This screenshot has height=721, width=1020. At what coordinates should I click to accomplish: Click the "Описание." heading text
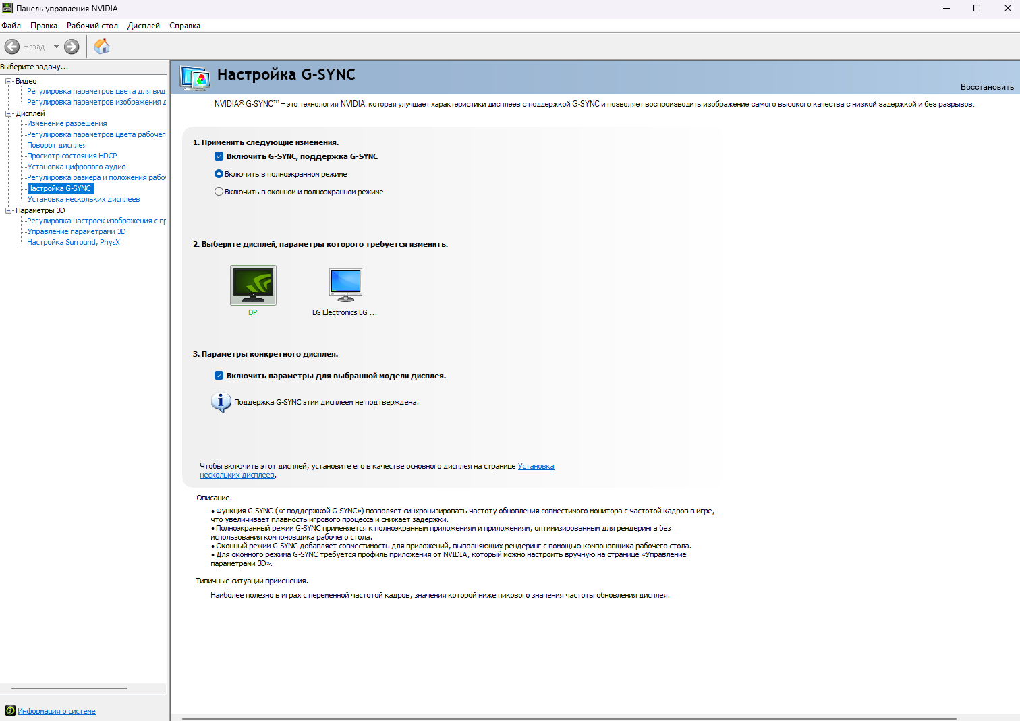pos(214,498)
